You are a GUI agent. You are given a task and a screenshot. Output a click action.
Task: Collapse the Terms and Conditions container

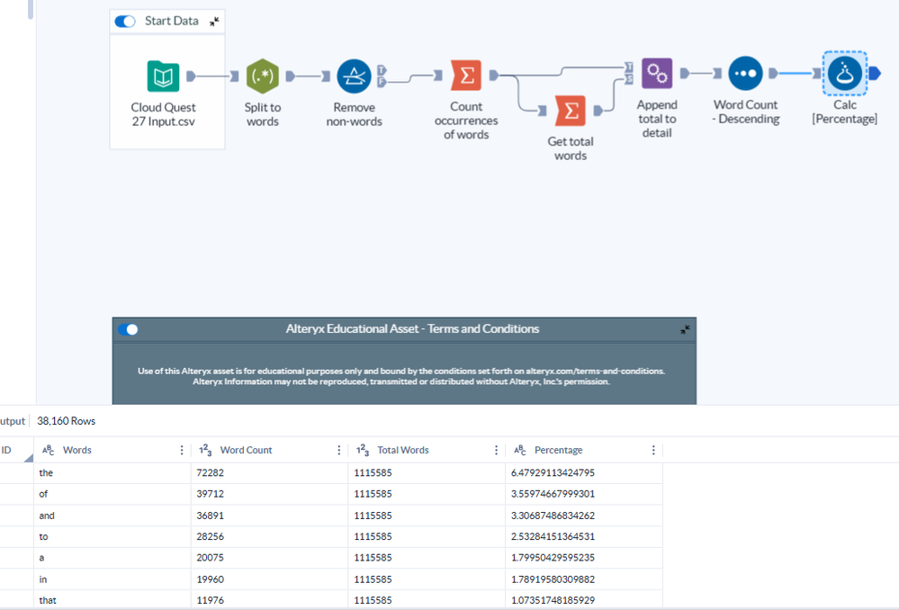point(686,330)
